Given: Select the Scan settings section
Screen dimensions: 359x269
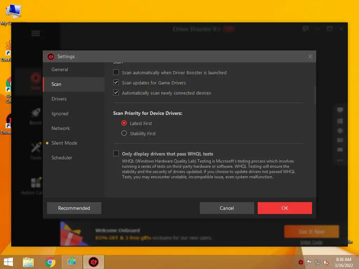Looking at the screenshot, I should pyautogui.click(x=74, y=84).
